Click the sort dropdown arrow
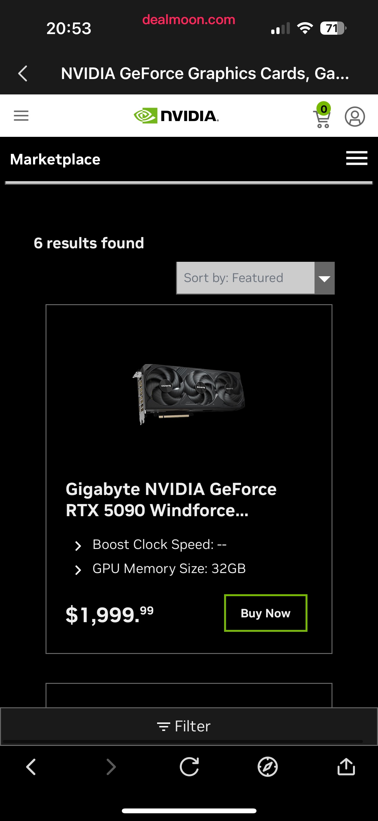This screenshot has height=821, width=378. point(324,278)
